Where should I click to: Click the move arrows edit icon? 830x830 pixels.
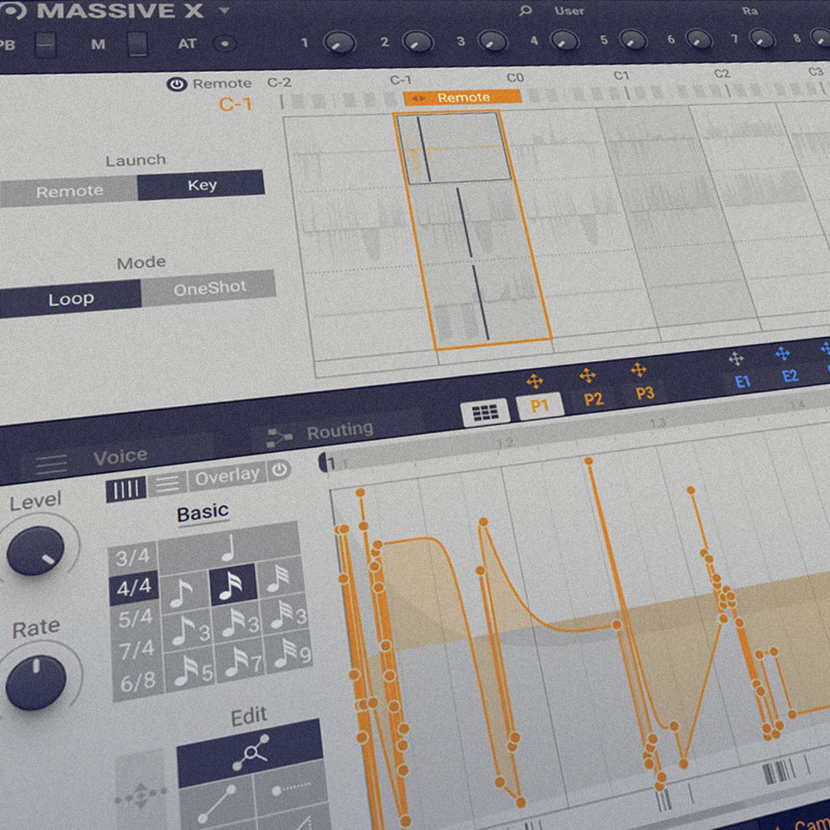141,794
